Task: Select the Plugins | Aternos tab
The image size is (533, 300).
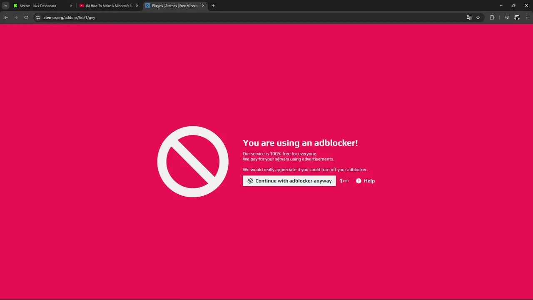Action: tap(174, 6)
